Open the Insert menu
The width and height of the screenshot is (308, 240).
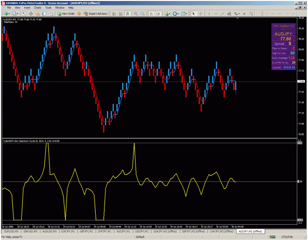coord(27,8)
